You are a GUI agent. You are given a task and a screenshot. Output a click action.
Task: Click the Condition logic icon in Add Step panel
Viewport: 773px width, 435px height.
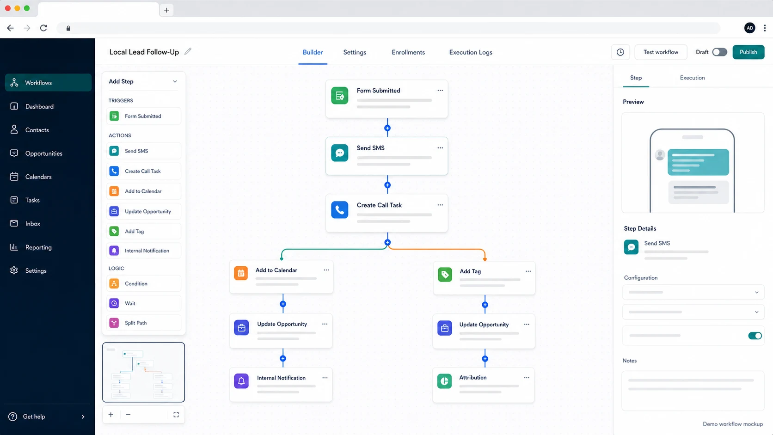114,283
